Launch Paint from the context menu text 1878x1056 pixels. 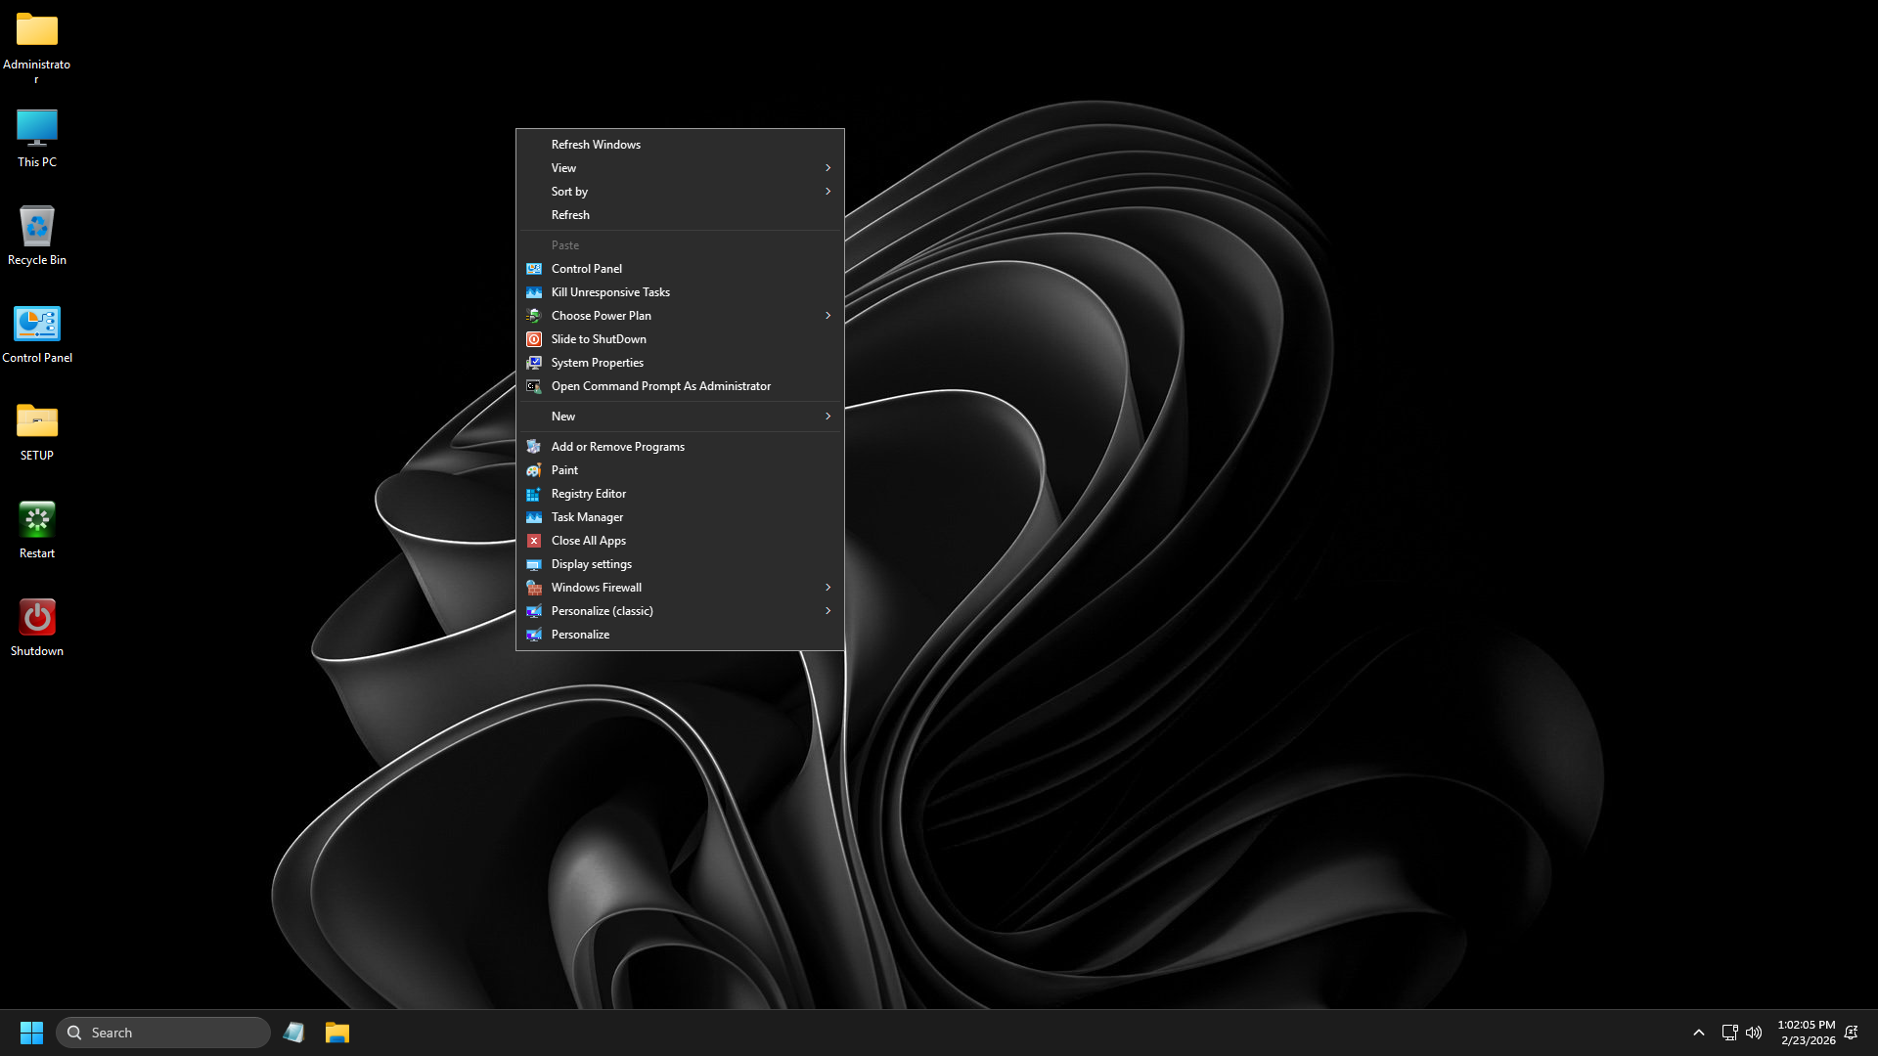tap(564, 470)
